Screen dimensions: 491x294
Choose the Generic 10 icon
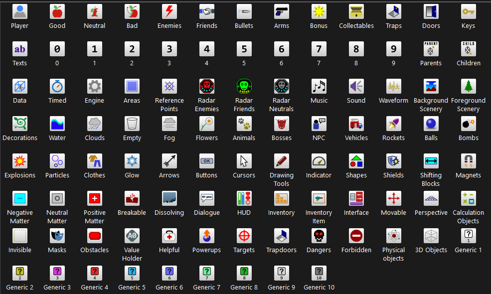pos(319,274)
